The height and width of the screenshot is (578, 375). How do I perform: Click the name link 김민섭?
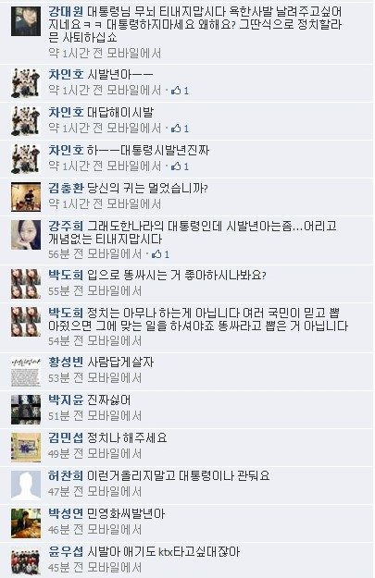tap(66, 437)
